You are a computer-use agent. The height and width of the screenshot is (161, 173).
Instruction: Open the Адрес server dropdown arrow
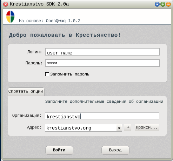click(x=119, y=128)
